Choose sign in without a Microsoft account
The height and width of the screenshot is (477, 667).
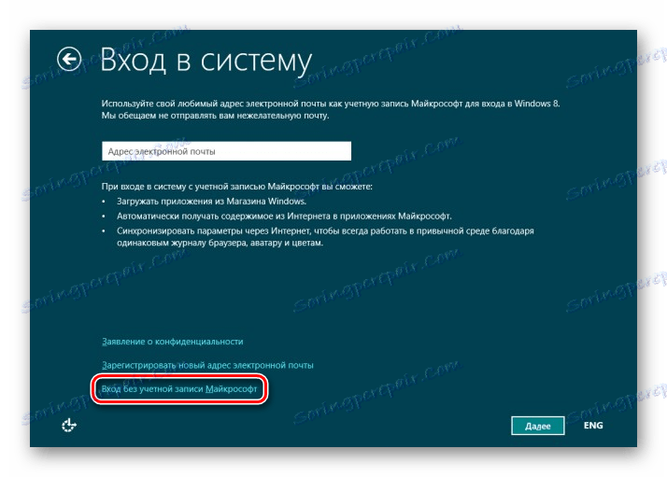point(179,389)
